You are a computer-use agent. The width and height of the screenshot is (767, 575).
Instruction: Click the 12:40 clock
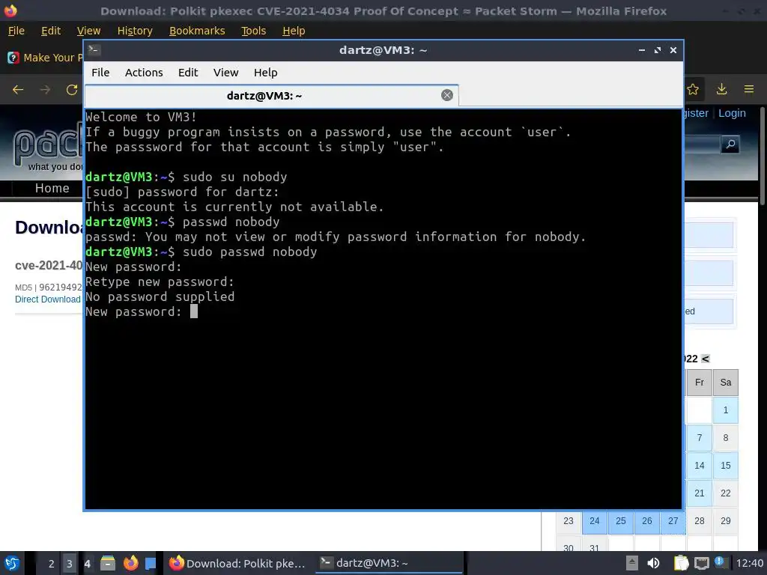coord(749,563)
